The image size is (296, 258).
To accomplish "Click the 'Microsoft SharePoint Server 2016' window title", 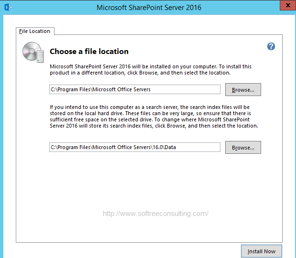I will click(x=149, y=8).
